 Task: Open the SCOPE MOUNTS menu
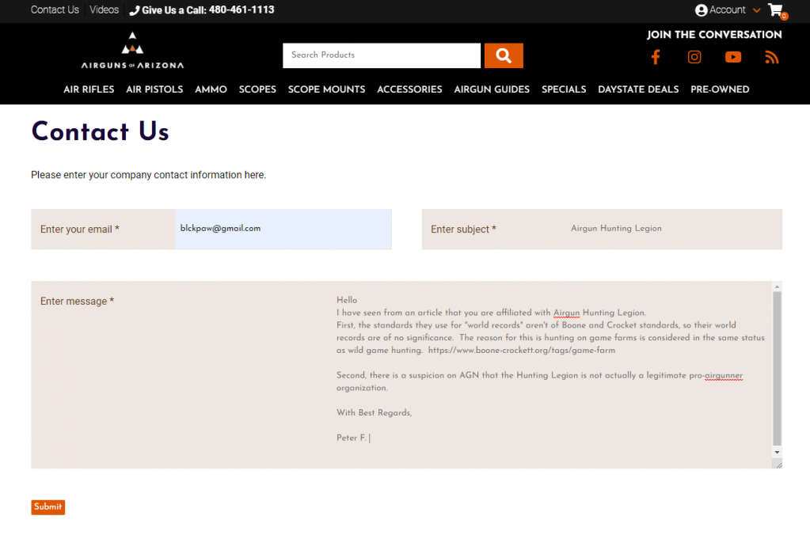click(326, 89)
